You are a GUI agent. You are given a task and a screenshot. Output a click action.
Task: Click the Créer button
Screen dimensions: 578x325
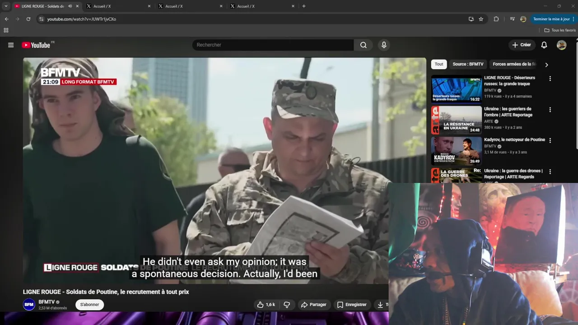522,45
